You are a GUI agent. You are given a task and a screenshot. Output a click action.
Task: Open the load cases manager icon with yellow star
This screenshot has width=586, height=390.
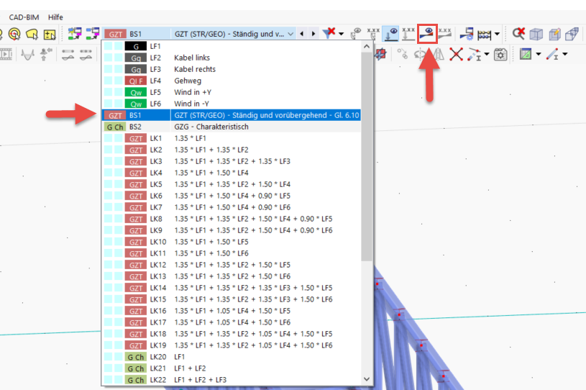point(75,34)
